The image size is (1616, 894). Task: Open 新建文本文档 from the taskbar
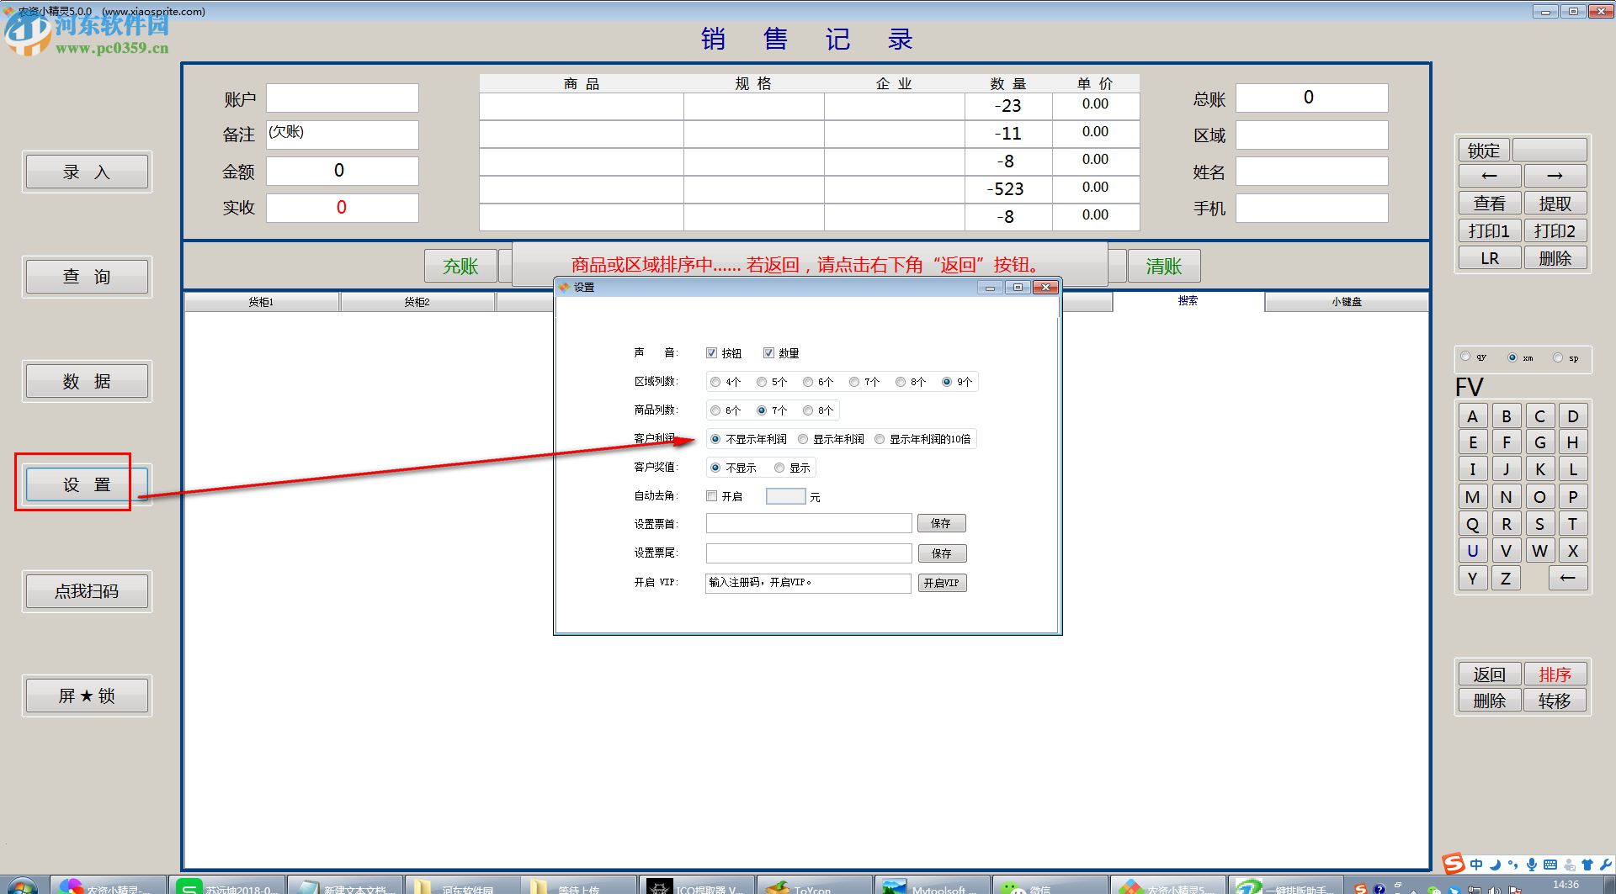(x=343, y=886)
